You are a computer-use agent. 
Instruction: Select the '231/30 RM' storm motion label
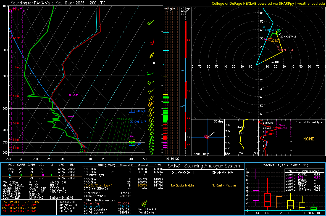285,50
